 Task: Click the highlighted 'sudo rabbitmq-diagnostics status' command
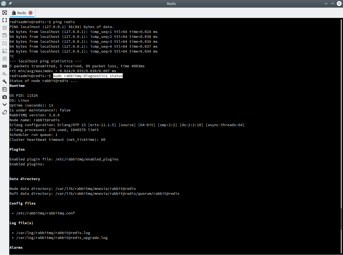(x=88, y=76)
